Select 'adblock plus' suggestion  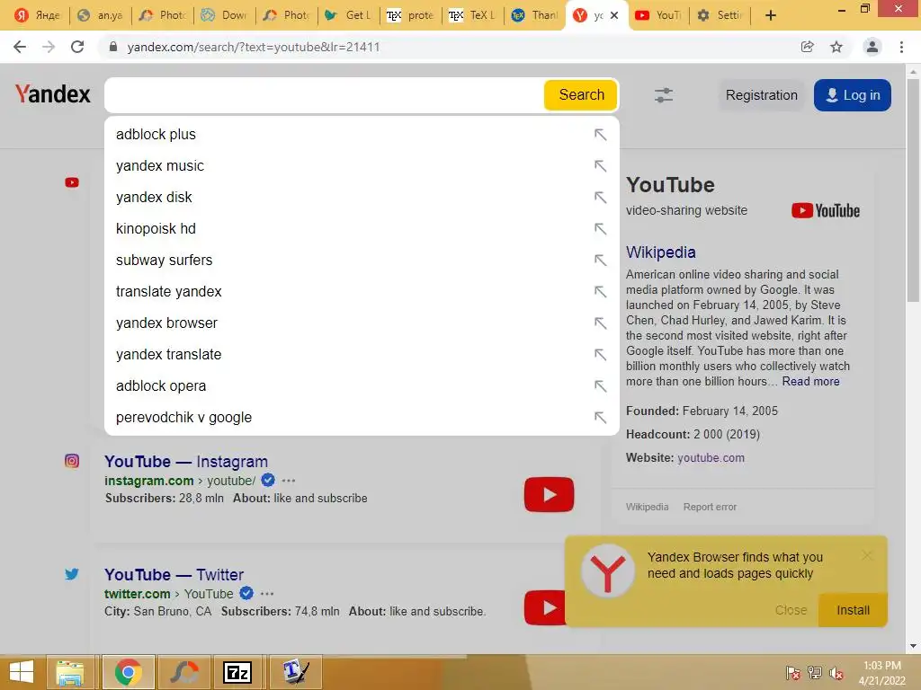362,135
